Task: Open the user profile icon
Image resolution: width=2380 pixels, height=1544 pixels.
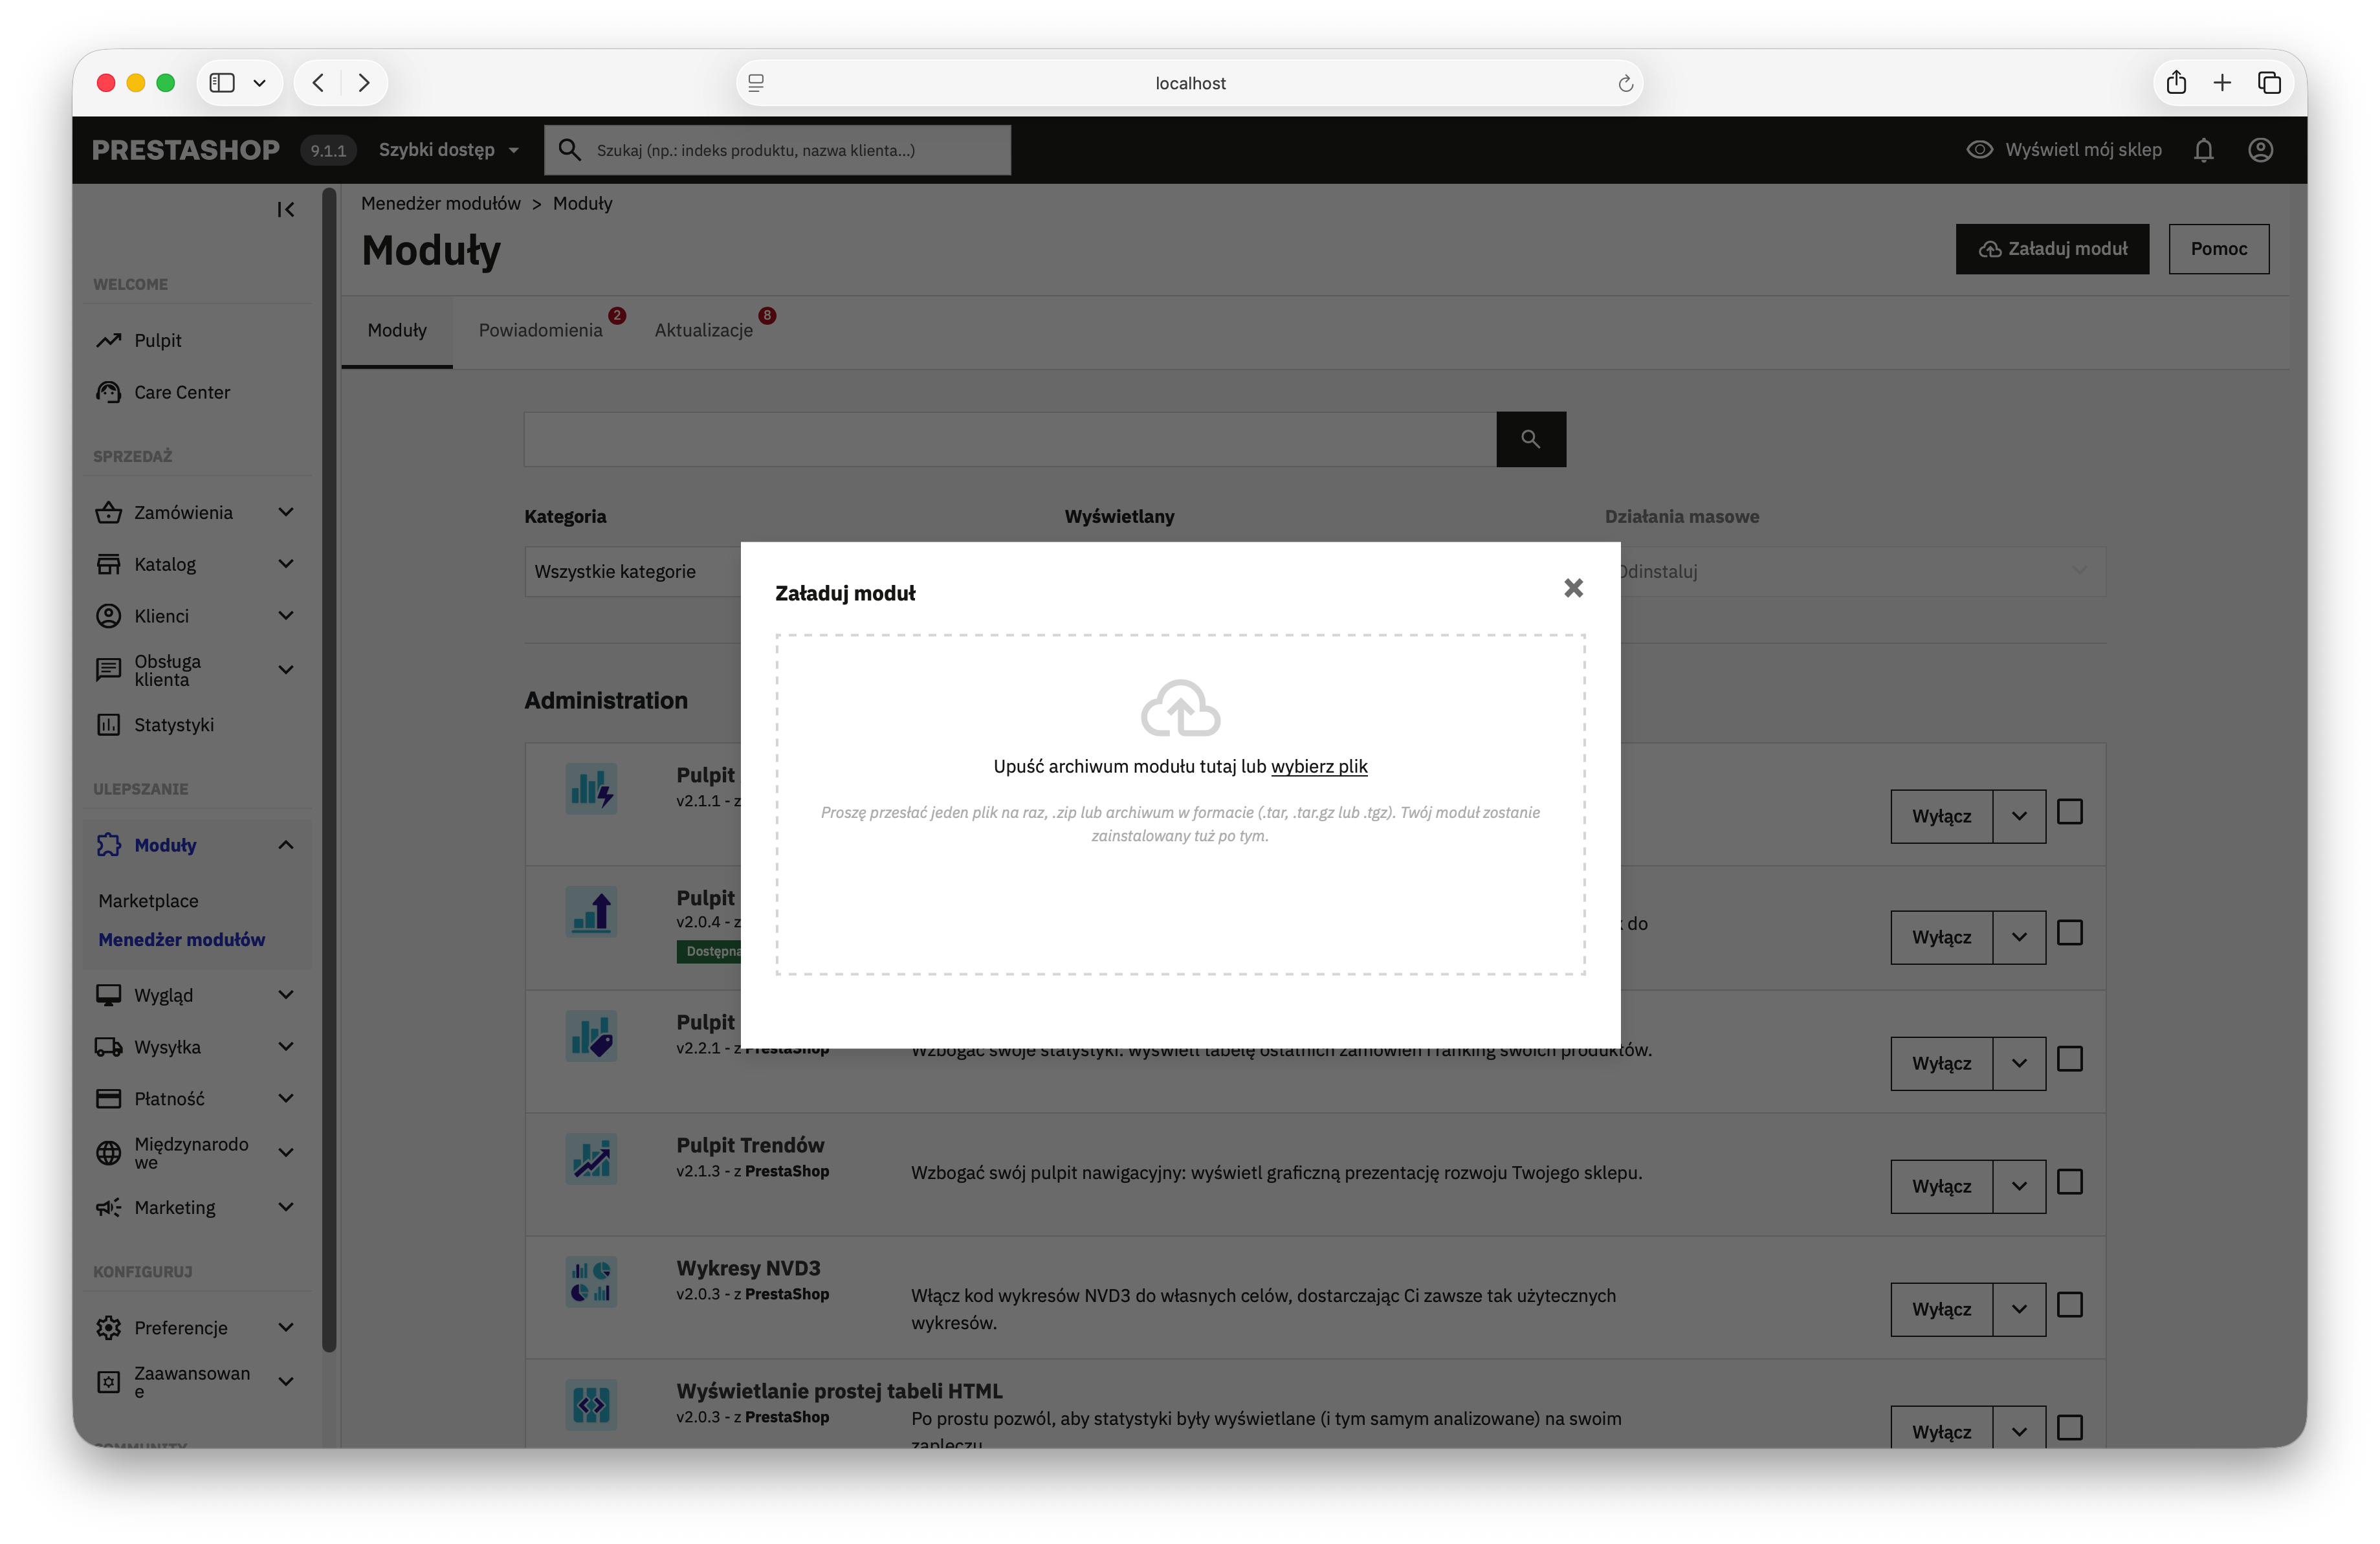Action: 2261,150
